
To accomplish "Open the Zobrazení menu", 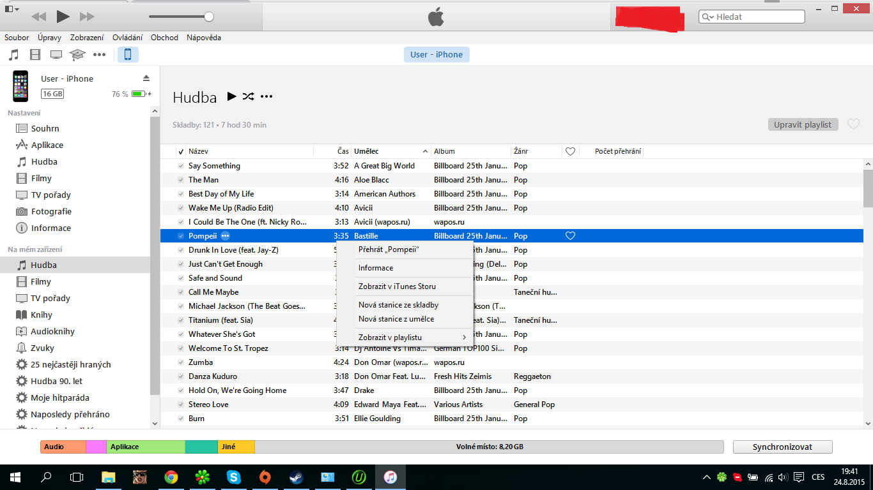I will [88, 38].
